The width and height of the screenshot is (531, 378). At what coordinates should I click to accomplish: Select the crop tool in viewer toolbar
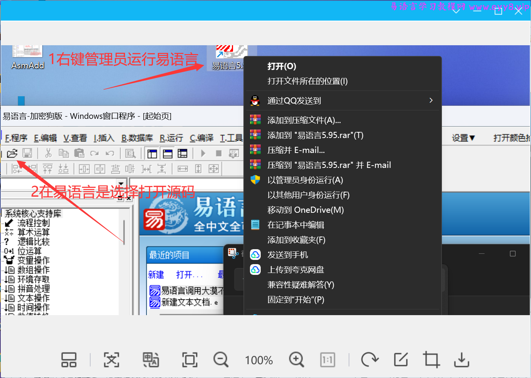click(x=431, y=360)
